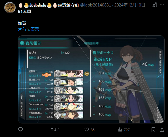The height and width of the screenshot is (137, 168).
Task: Open the ああああ@呉鎮守府 display name
Action: click(49, 5)
